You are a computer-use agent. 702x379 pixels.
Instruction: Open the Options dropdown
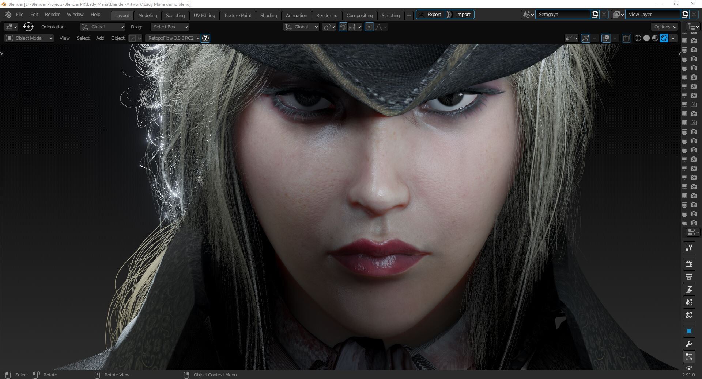pyautogui.click(x=664, y=27)
